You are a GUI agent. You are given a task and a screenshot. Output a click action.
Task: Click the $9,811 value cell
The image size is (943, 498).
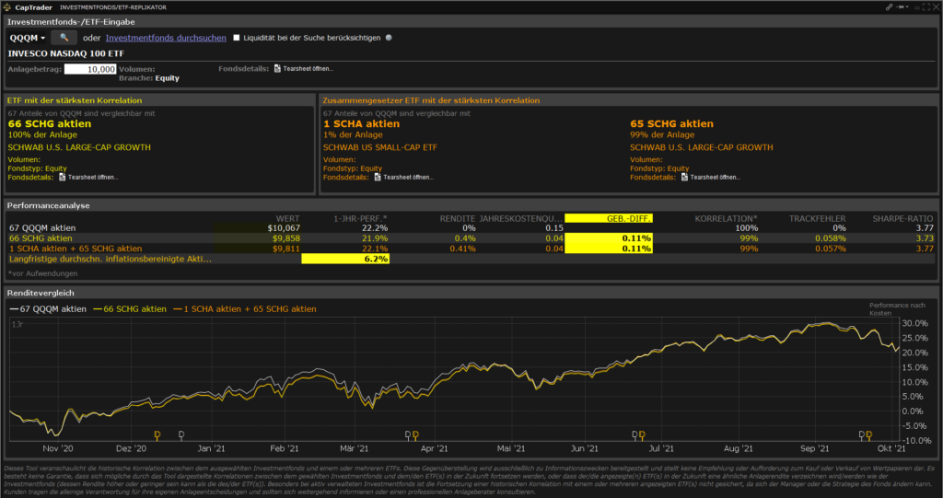click(x=286, y=249)
